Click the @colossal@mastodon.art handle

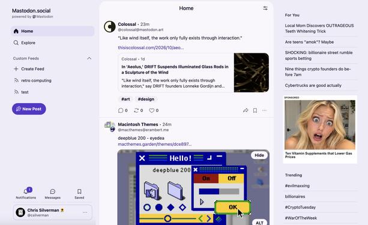(140, 30)
